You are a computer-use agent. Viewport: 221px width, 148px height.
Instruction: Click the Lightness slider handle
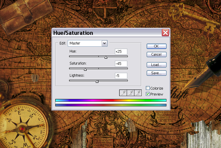tap(97, 81)
